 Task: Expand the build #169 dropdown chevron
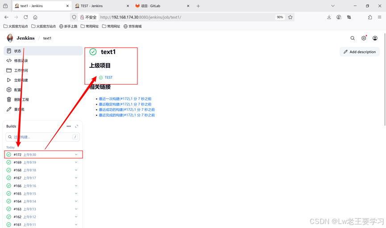[76, 162]
